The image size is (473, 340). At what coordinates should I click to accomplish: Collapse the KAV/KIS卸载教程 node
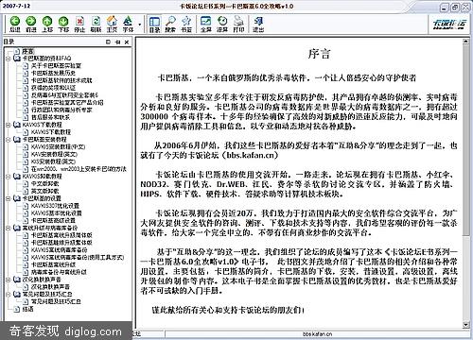(x=9, y=177)
